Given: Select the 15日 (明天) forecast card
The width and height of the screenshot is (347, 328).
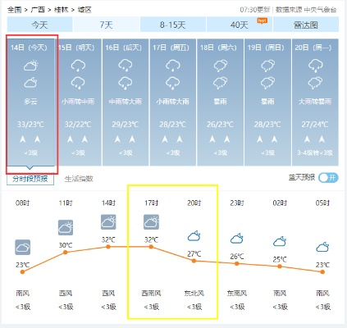Looking at the screenshot, I should pos(78,102).
